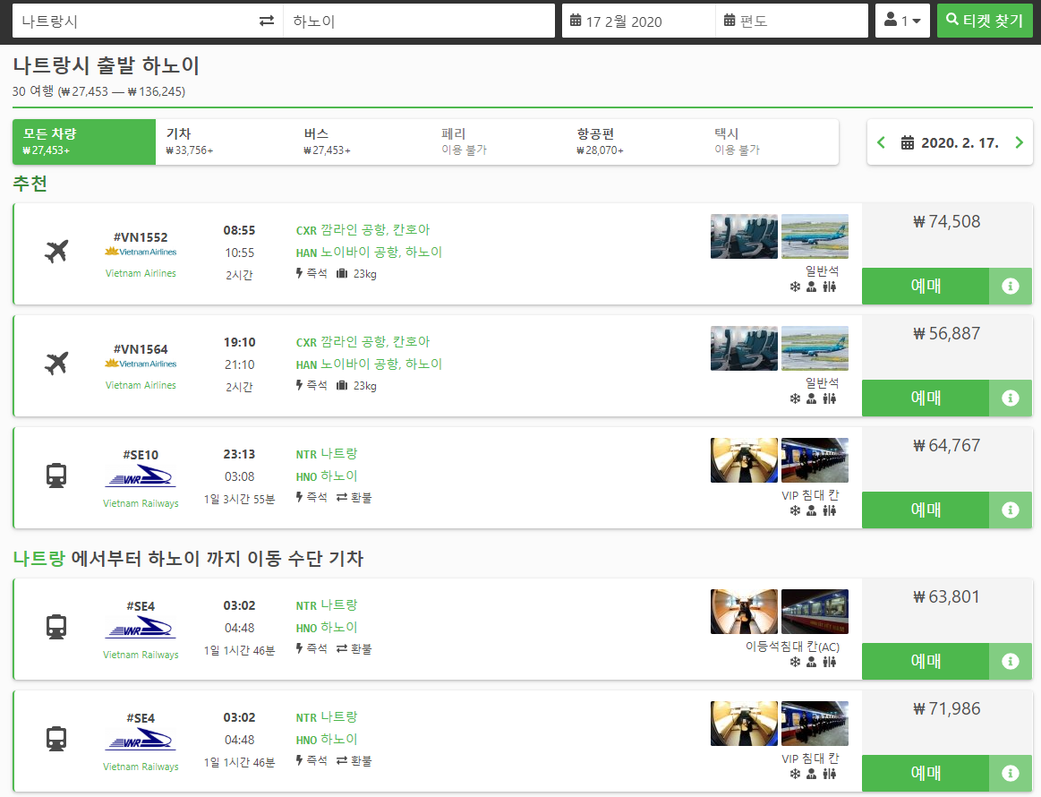The width and height of the screenshot is (1041, 797).
Task: Select the 기차 tab
Action: click(x=224, y=142)
